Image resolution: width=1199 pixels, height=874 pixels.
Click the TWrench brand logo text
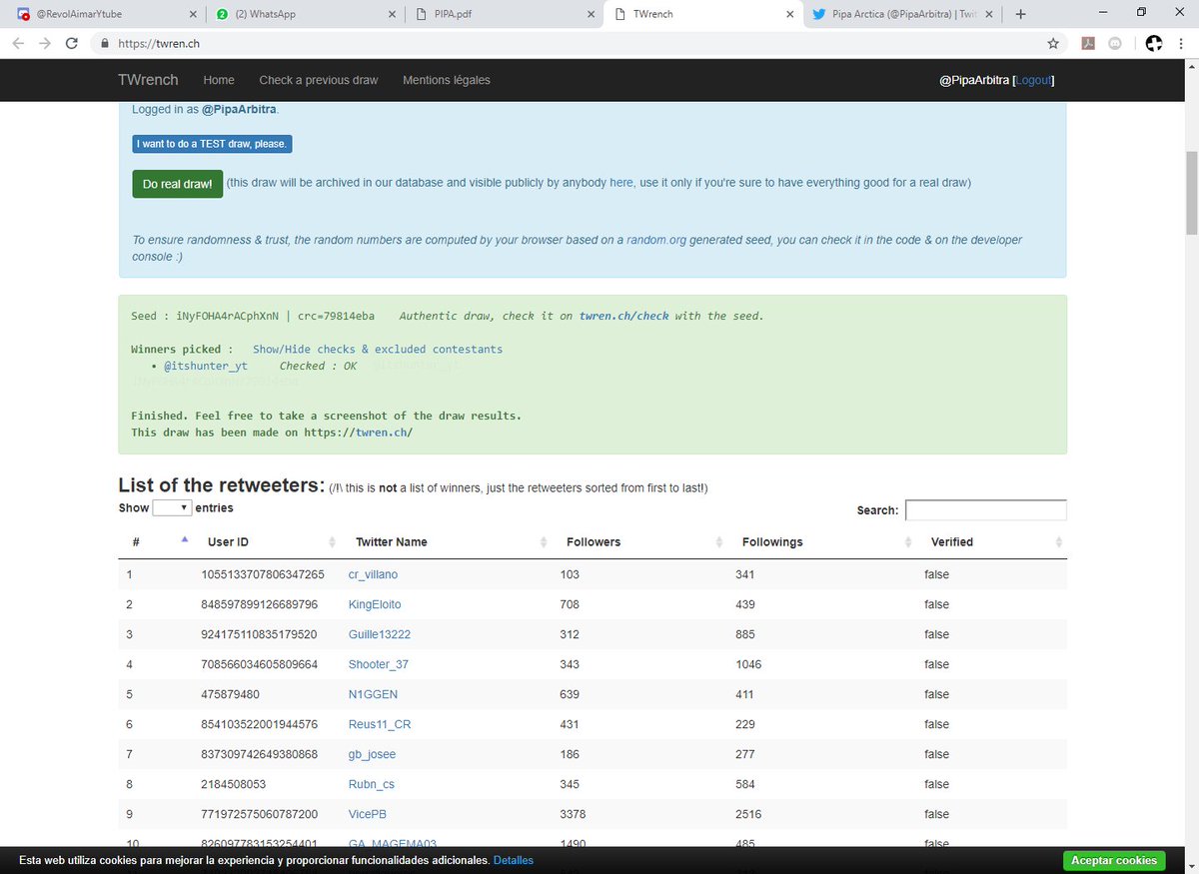149,80
